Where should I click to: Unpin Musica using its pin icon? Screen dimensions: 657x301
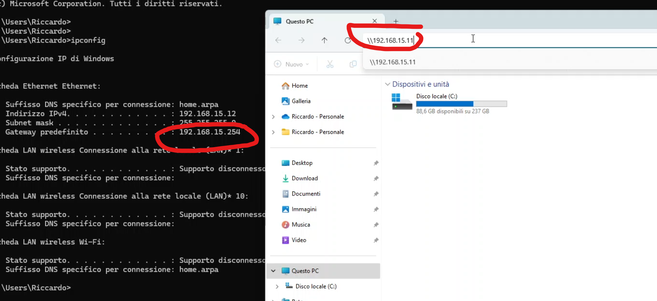376,225
